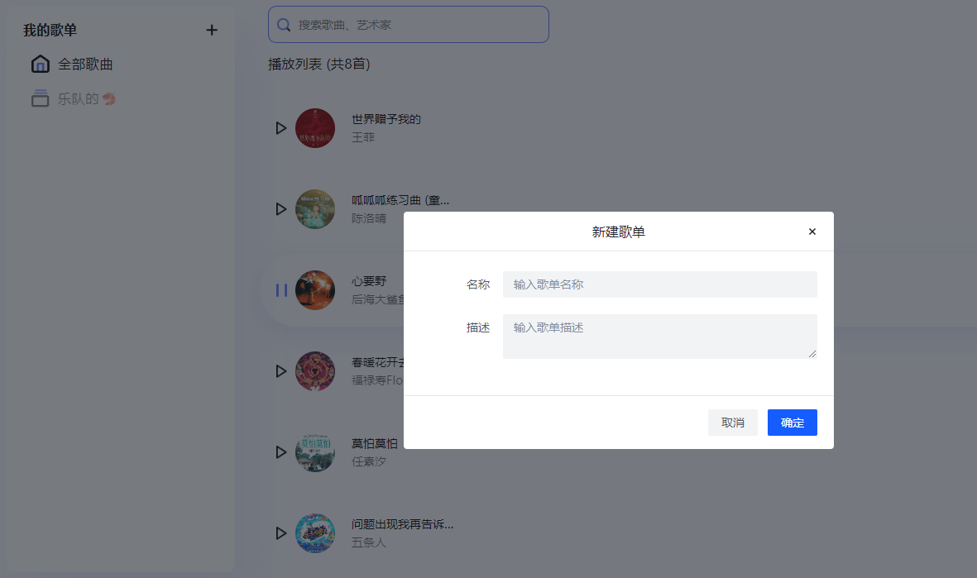The width and height of the screenshot is (977, 578).
Task: Click album cover of 莫怕莫怕
Action: coord(315,452)
